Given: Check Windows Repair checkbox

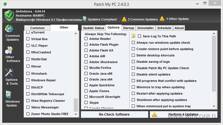Looking at the screenshot, I should pos(28,80).
